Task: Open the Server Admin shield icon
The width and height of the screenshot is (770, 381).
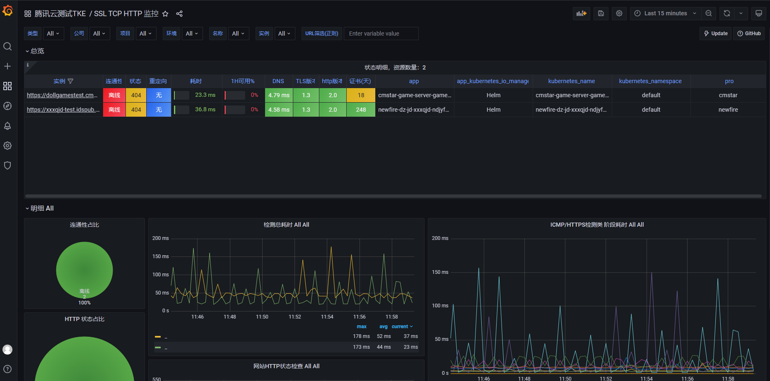Action: (7, 165)
